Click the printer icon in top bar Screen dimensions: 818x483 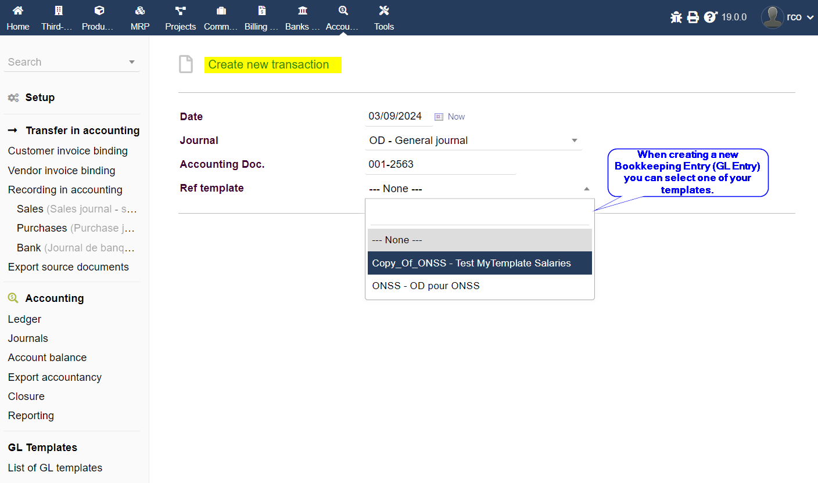point(693,17)
